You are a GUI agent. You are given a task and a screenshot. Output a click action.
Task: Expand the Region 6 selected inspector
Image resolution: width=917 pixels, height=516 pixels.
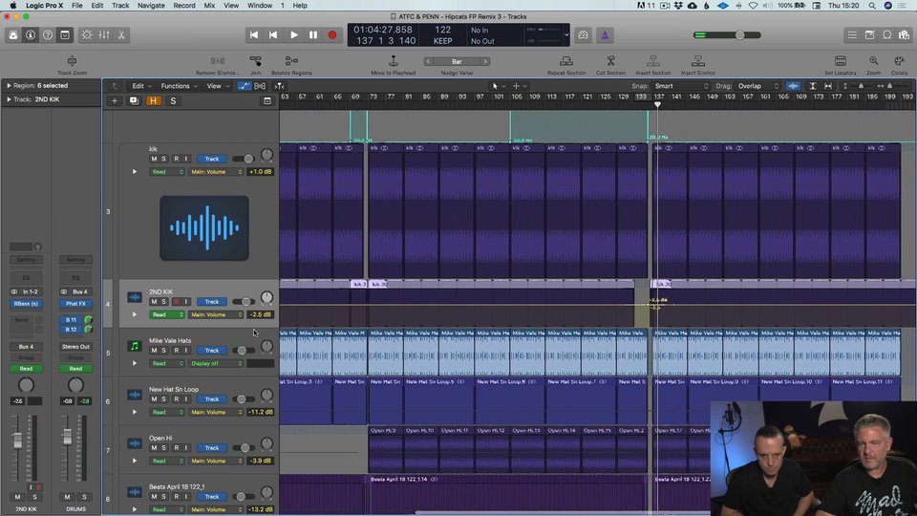(x=9, y=85)
